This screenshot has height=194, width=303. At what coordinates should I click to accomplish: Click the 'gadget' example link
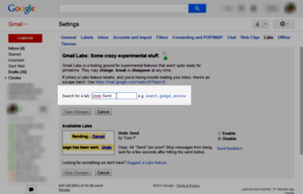[165, 96]
